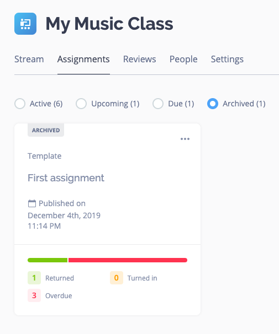Click the ARCHIVED status tag

pyautogui.click(x=46, y=130)
